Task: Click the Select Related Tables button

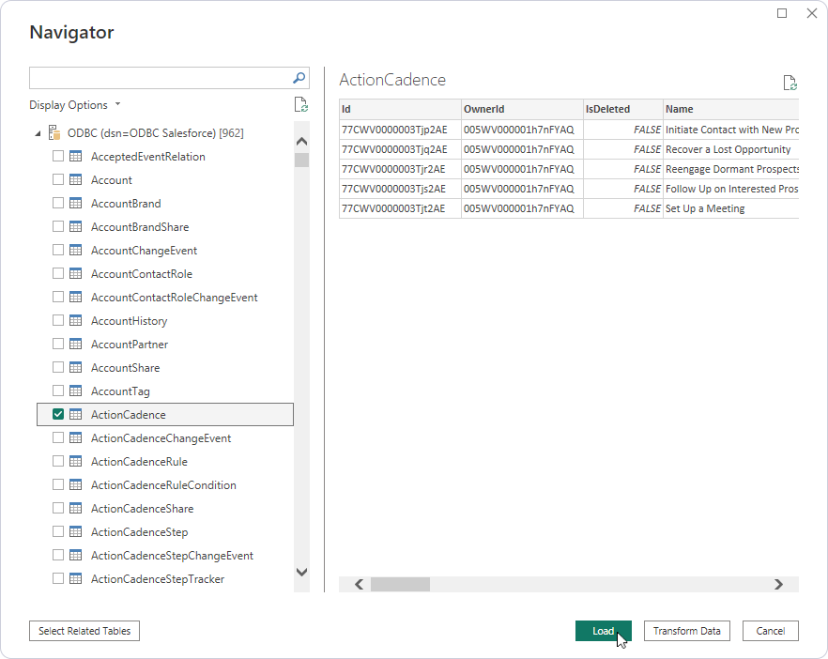Action: (84, 631)
